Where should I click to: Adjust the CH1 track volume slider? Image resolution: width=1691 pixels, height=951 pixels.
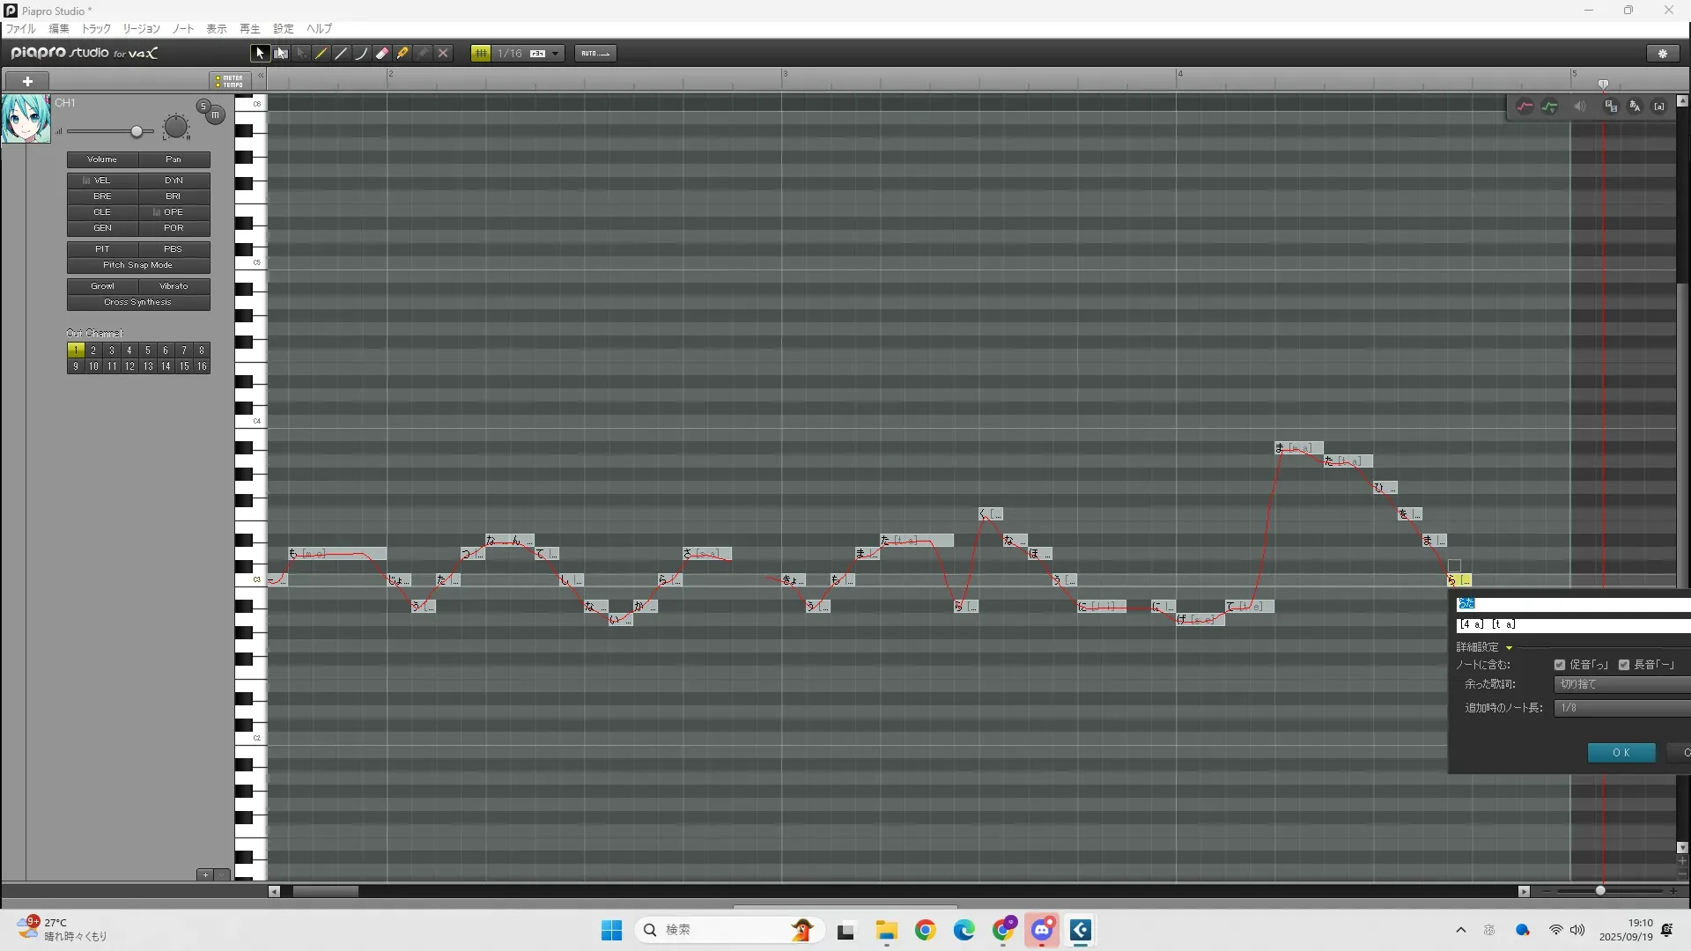(137, 132)
